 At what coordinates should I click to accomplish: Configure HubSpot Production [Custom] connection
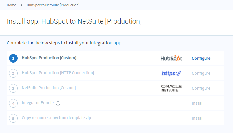click(201, 58)
